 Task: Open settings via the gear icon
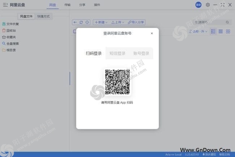click(208, 5)
